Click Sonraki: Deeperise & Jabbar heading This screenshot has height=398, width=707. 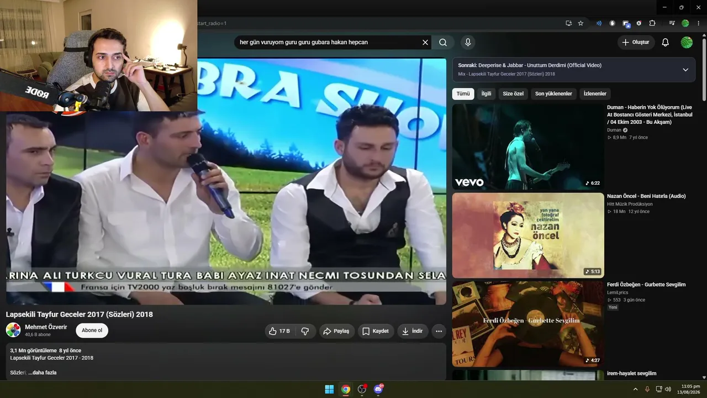pos(530,65)
